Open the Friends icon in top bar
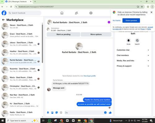 click(76, 13)
